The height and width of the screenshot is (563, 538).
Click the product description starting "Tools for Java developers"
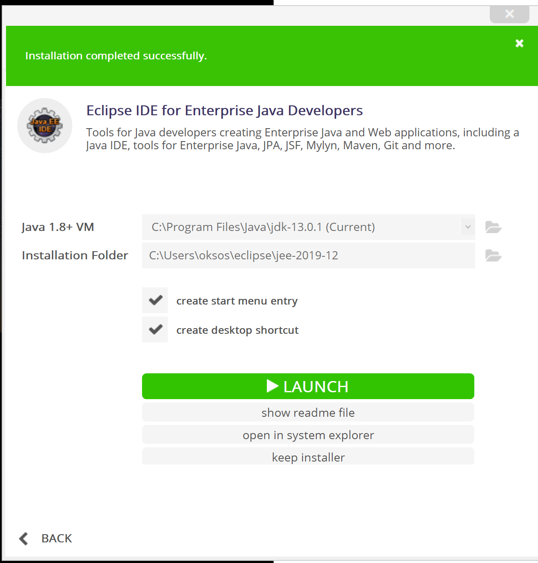pos(303,139)
